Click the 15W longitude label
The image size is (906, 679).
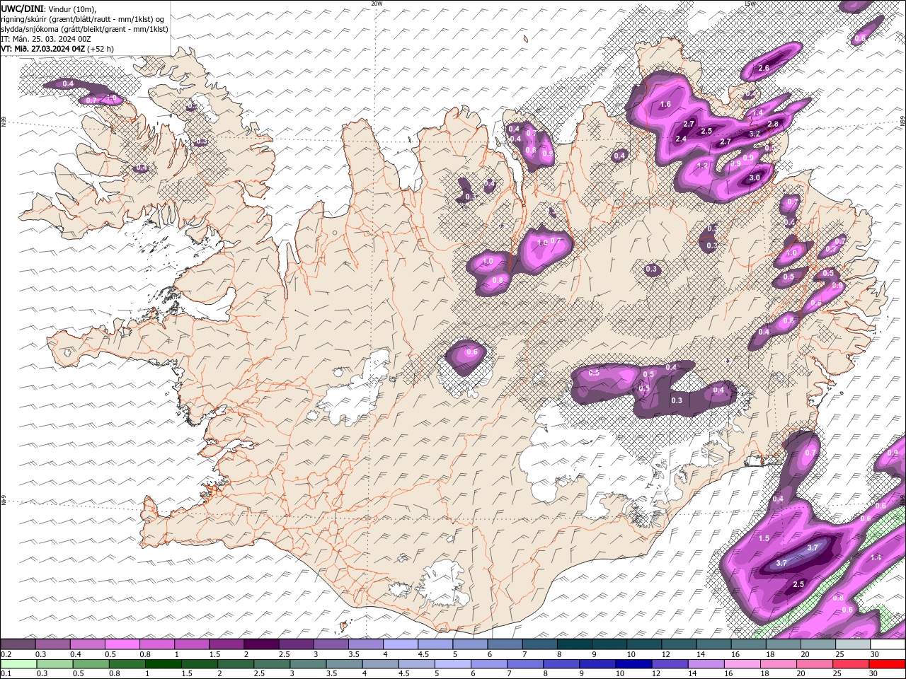750,4
